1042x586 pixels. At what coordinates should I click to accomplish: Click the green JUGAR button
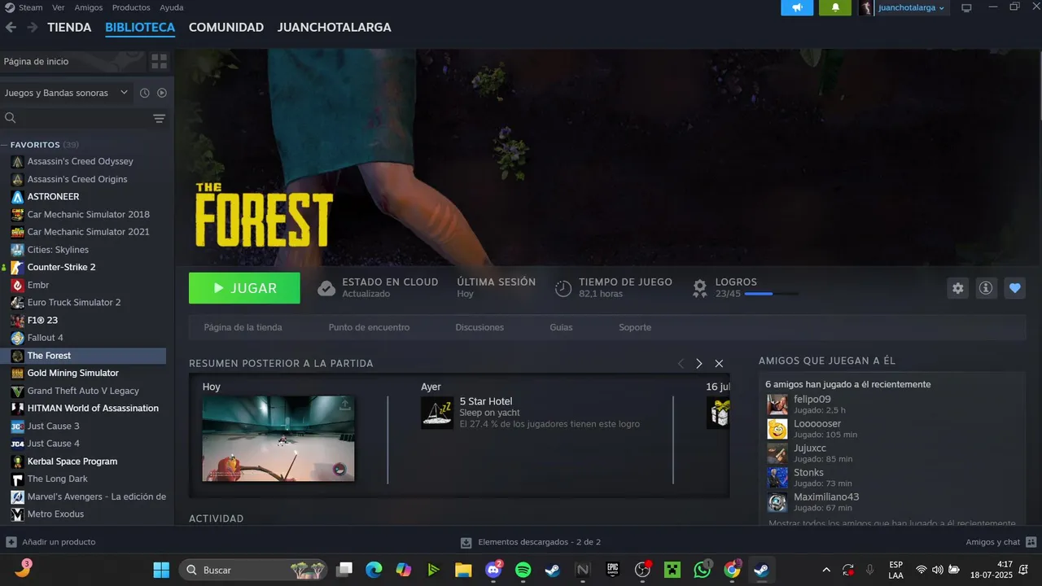pos(244,288)
